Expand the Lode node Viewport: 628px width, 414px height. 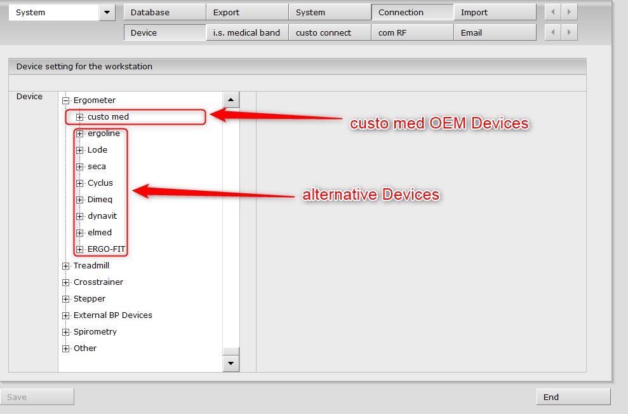[80, 151]
